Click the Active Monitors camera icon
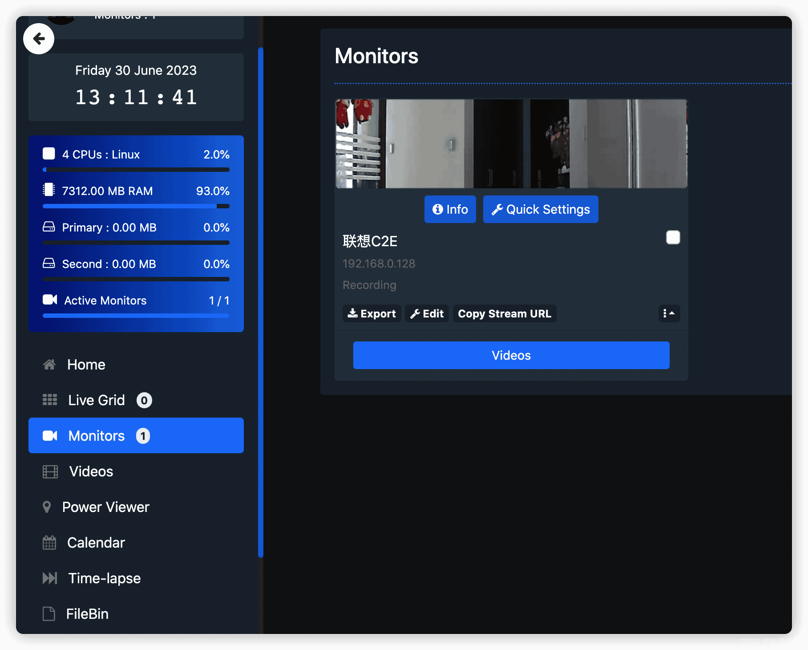808x650 pixels. 50,300
